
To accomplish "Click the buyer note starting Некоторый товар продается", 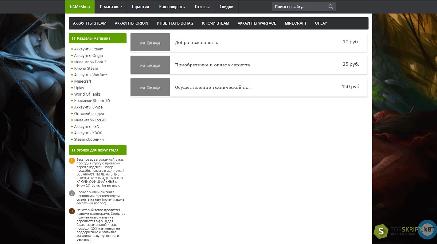I will (101, 225).
